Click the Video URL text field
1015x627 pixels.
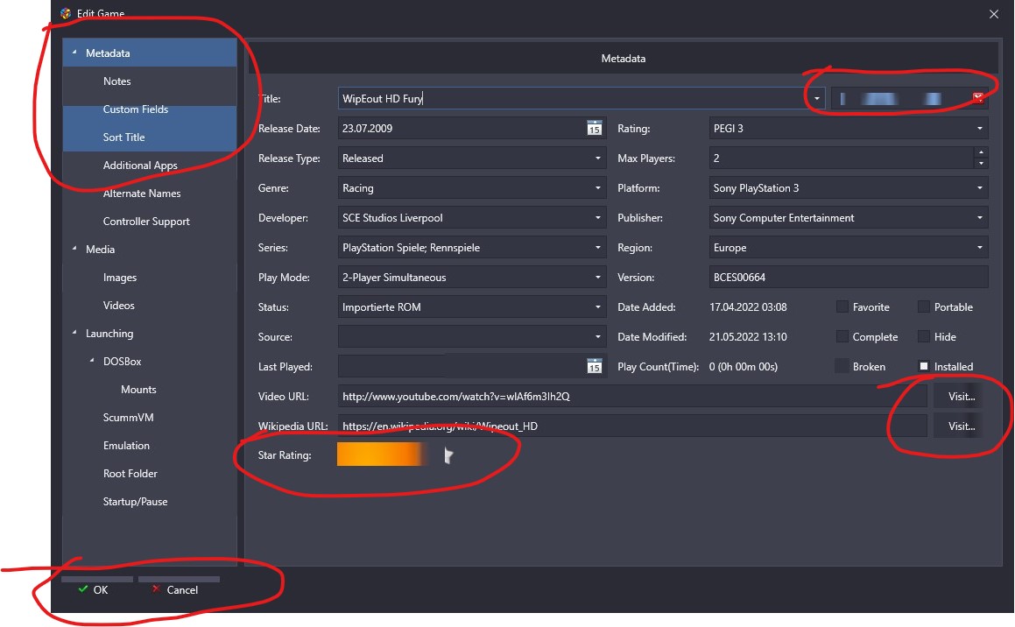point(631,396)
